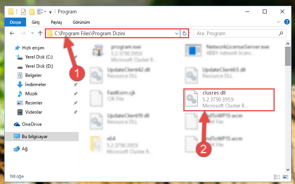This screenshot has height=184, width=295.
Task: Switch to large thumbnails view icon
Action: point(285,177)
